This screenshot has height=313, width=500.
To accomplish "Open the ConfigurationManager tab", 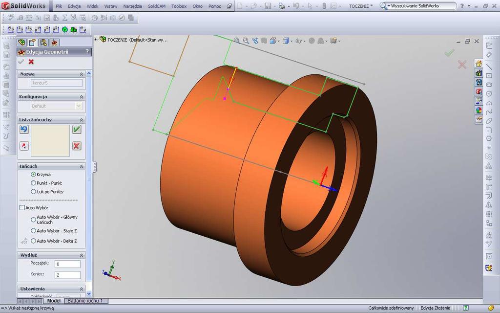I will (43, 42).
